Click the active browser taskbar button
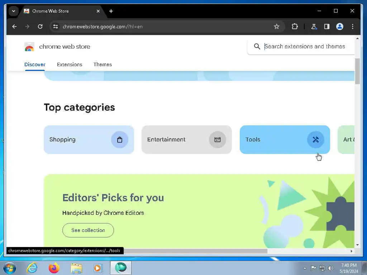Viewport: 367px width, 275px height. [120, 268]
